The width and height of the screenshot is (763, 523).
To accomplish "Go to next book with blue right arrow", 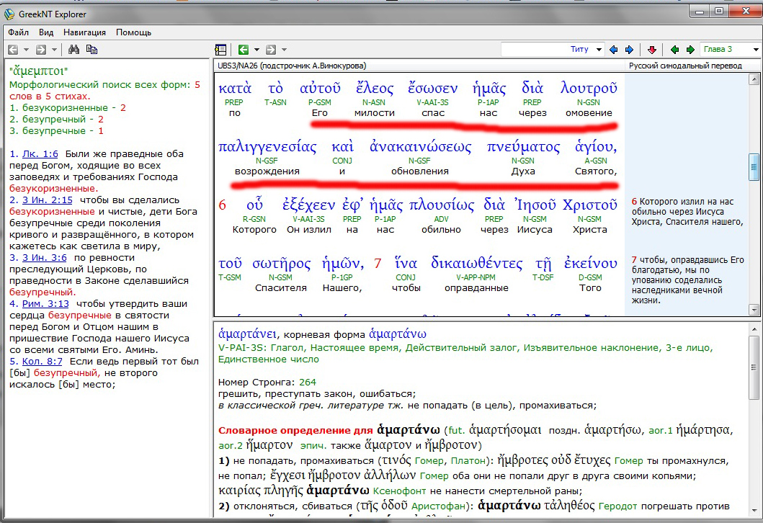I will point(629,50).
